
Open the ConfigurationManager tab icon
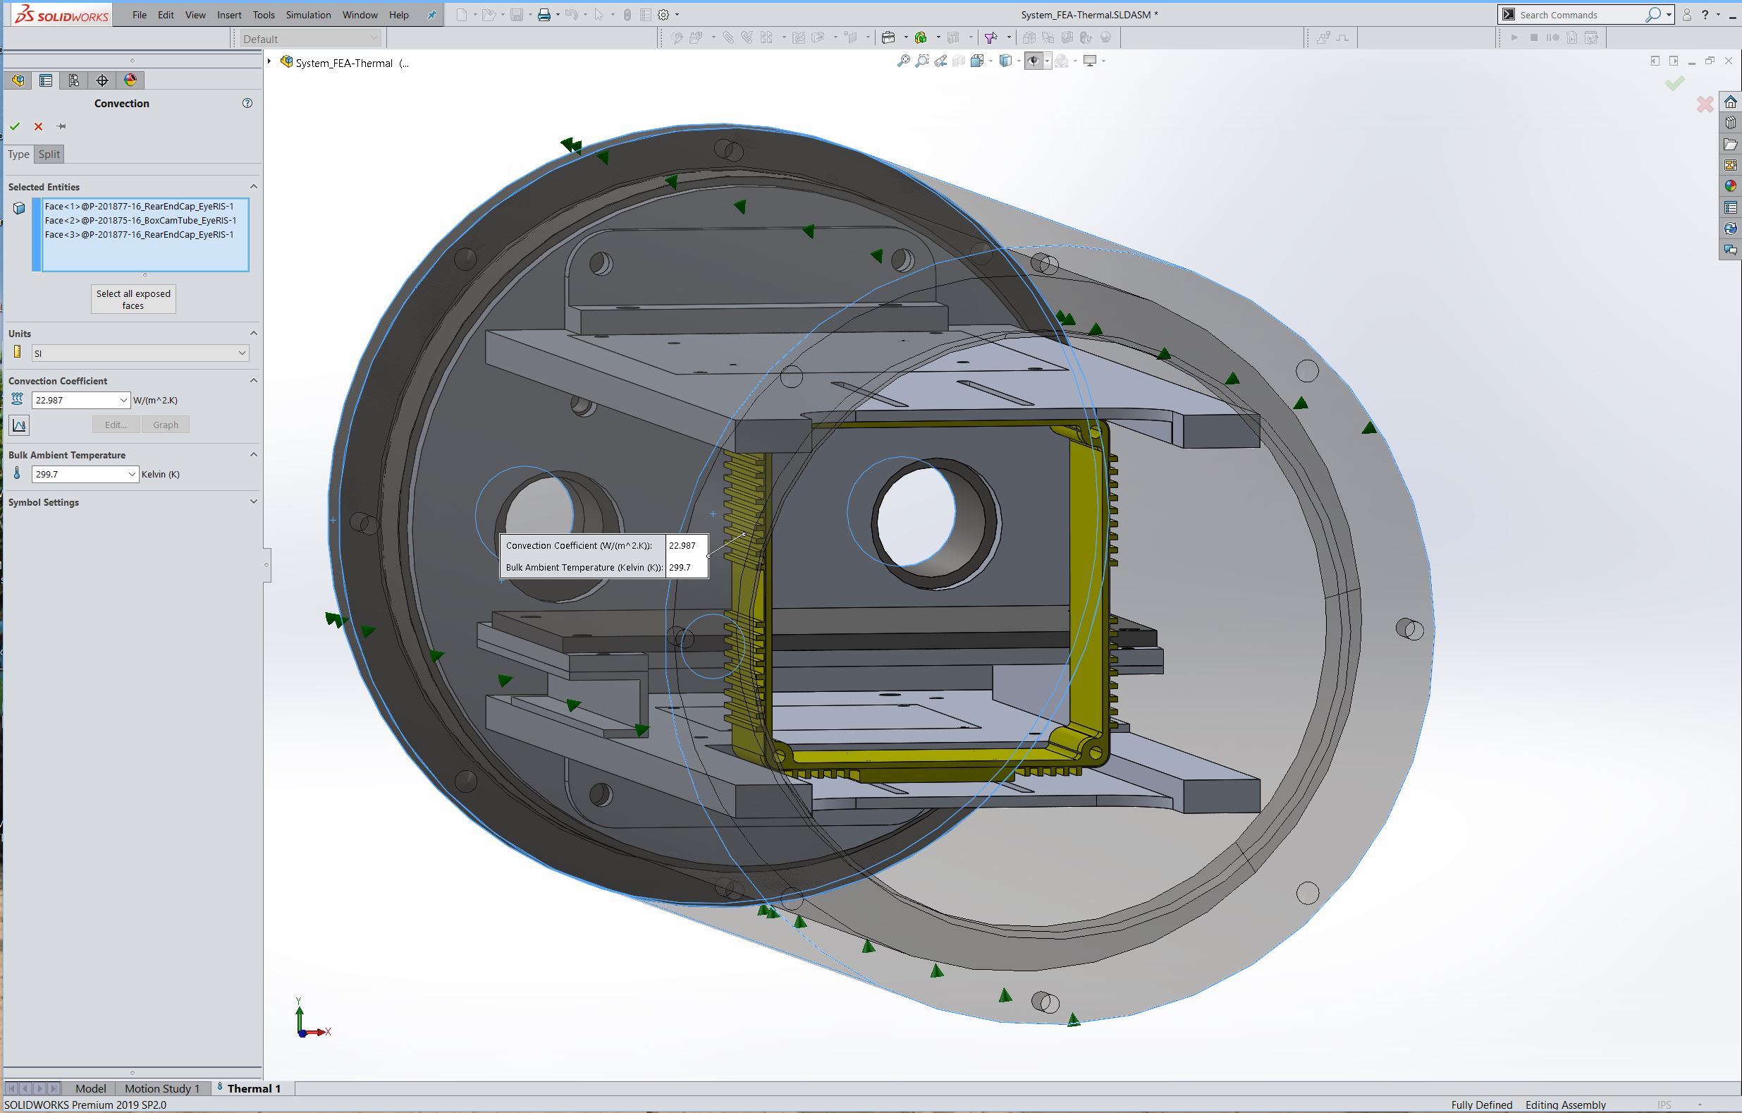(x=74, y=80)
